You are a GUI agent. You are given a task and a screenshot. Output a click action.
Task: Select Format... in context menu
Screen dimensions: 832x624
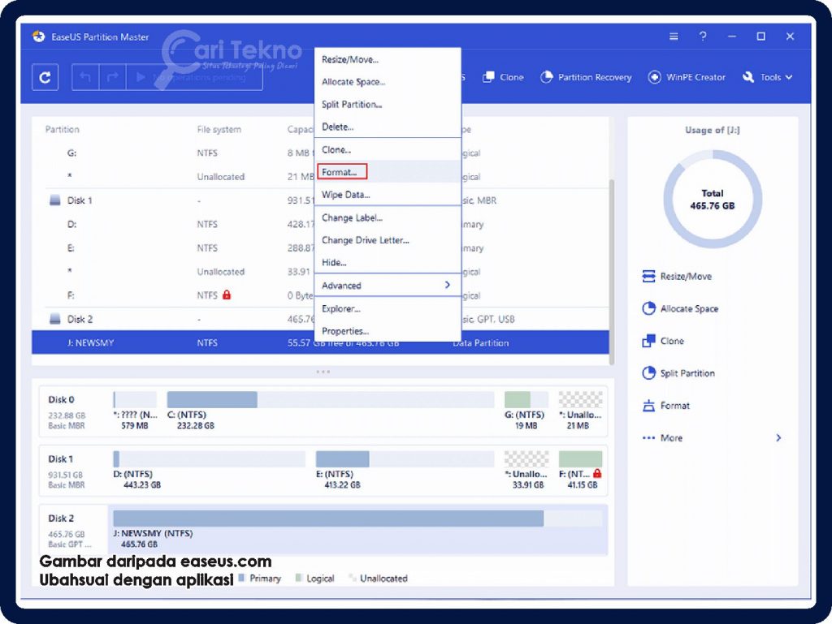[341, 172]
